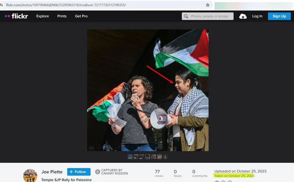Select the first album thumbnail in filmstrip
Image resolution: width=294 pixels, height=182 pixels.
pos(130,157)
